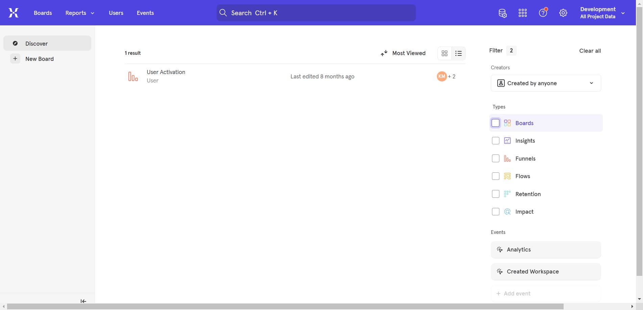Click the Clear all filters link

(x=590, y=51)
